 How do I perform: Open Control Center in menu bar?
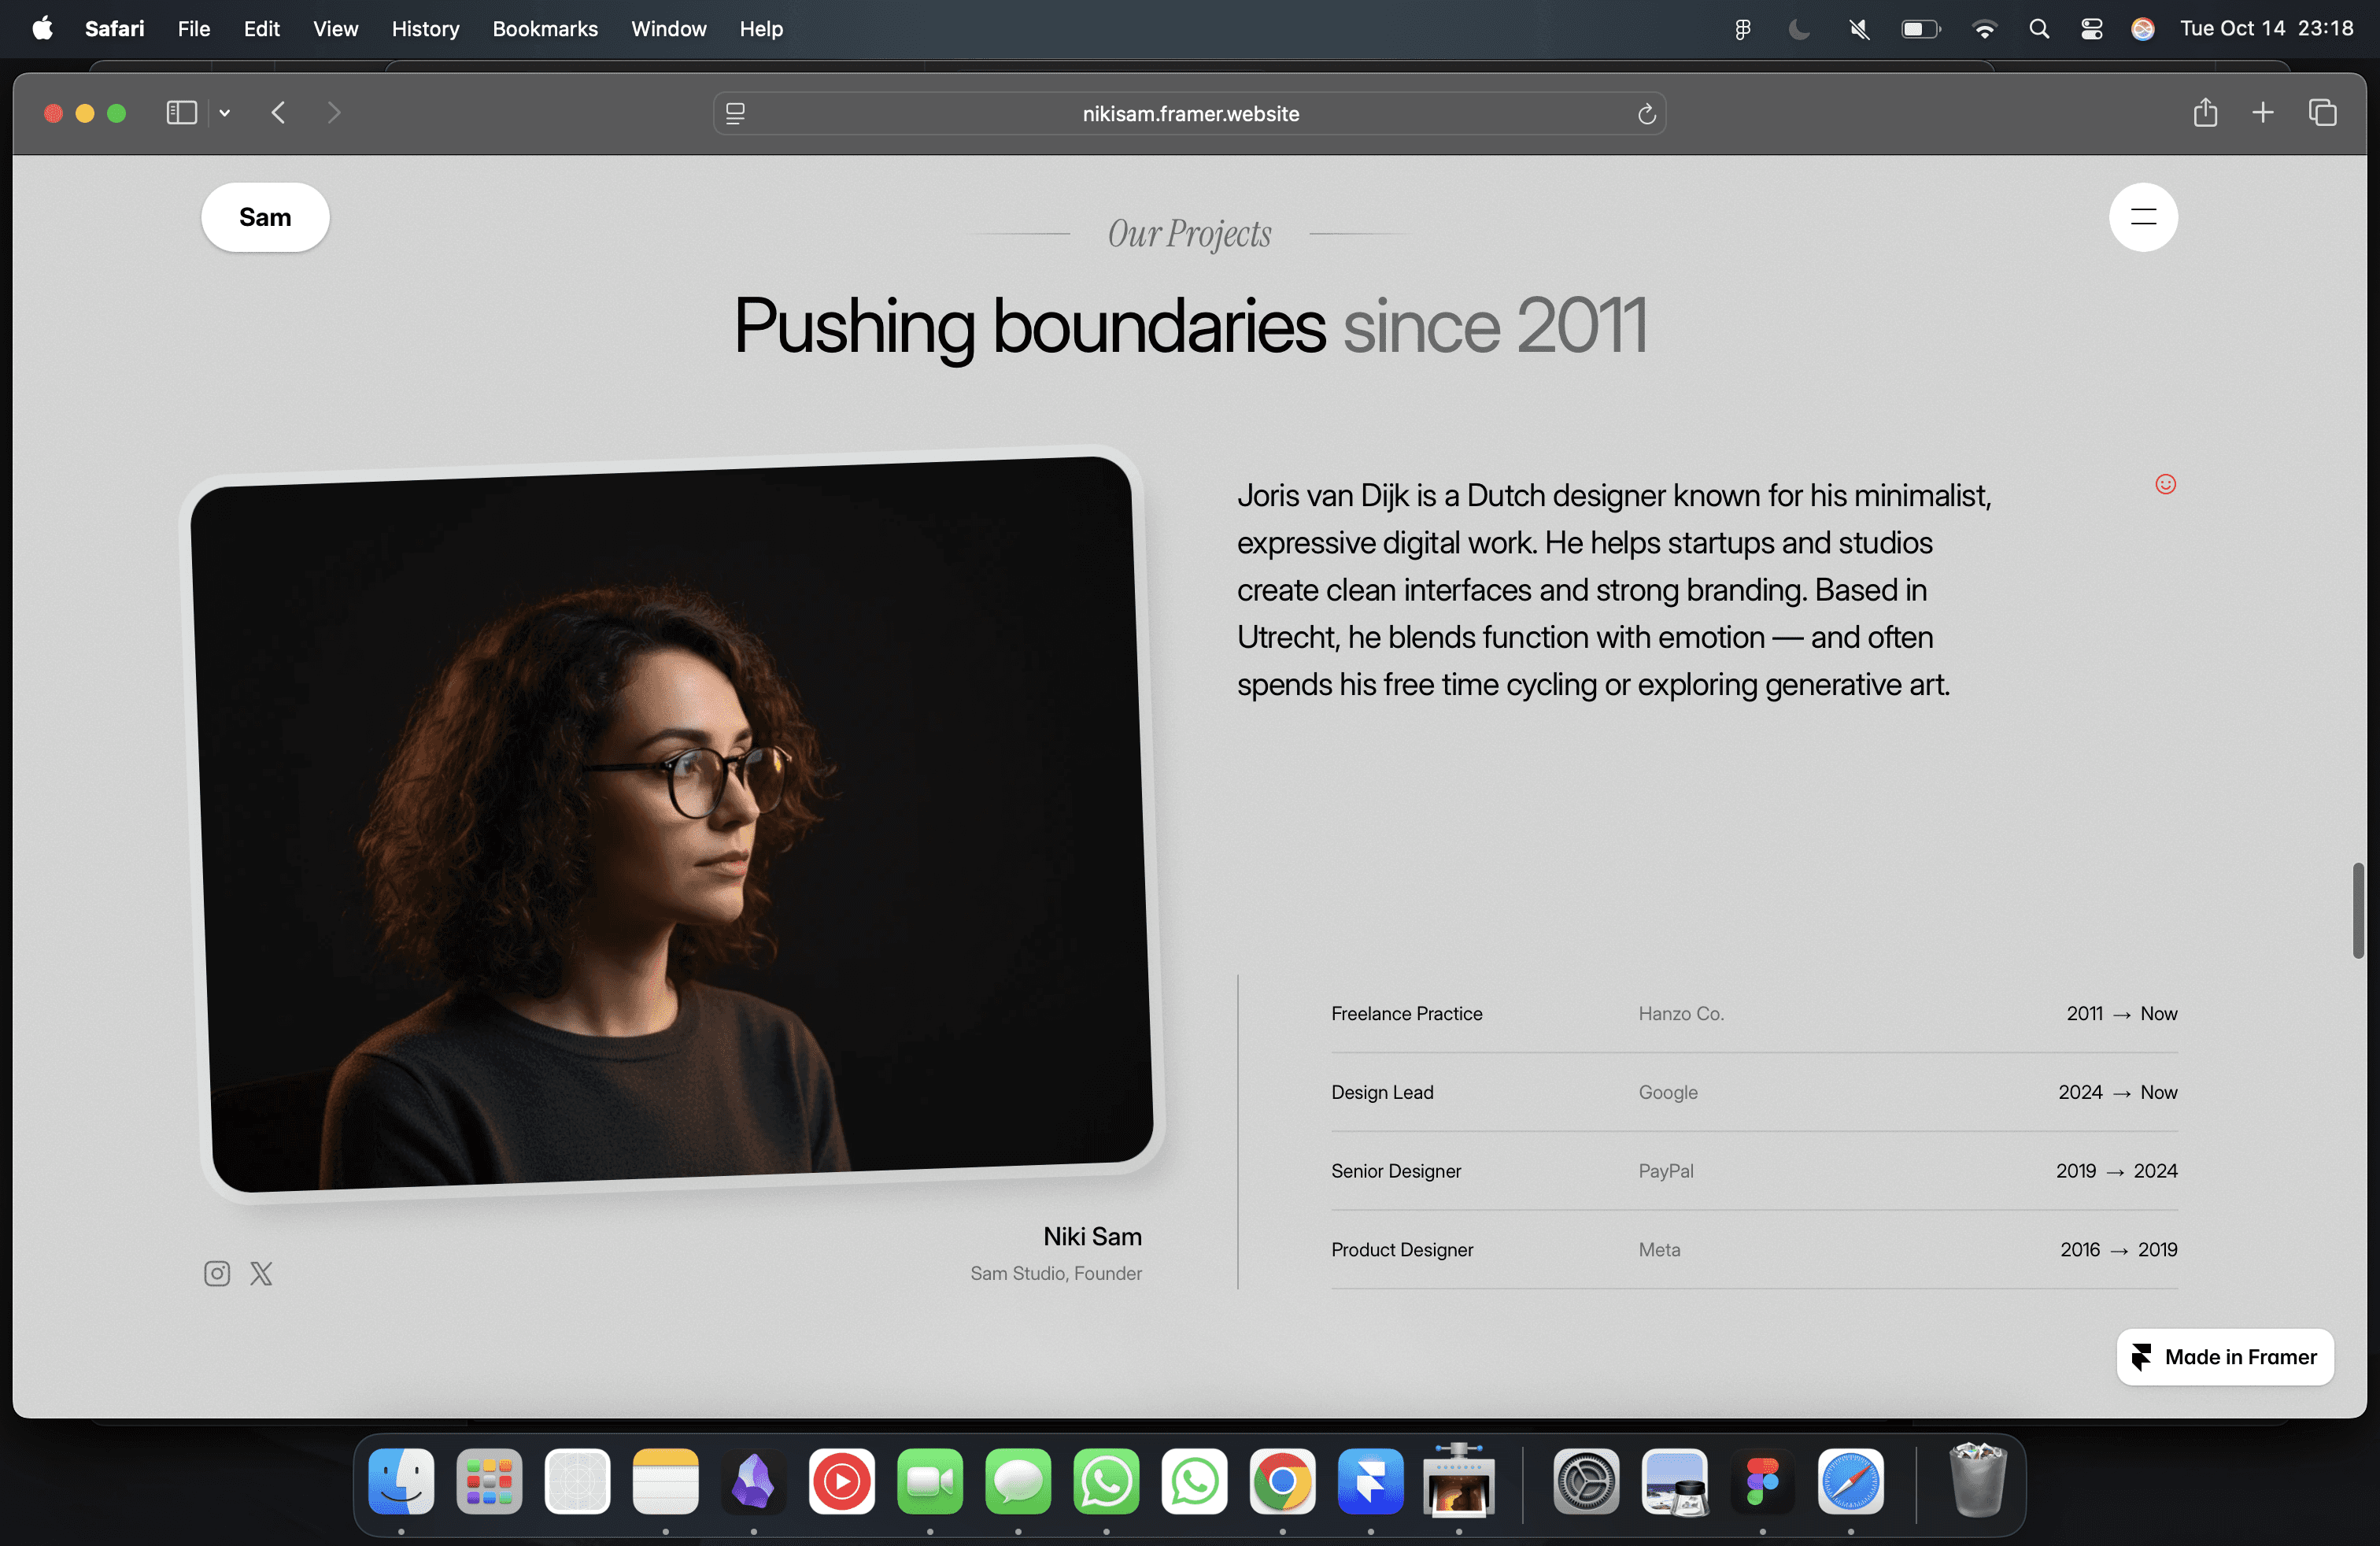point(2091,29)
